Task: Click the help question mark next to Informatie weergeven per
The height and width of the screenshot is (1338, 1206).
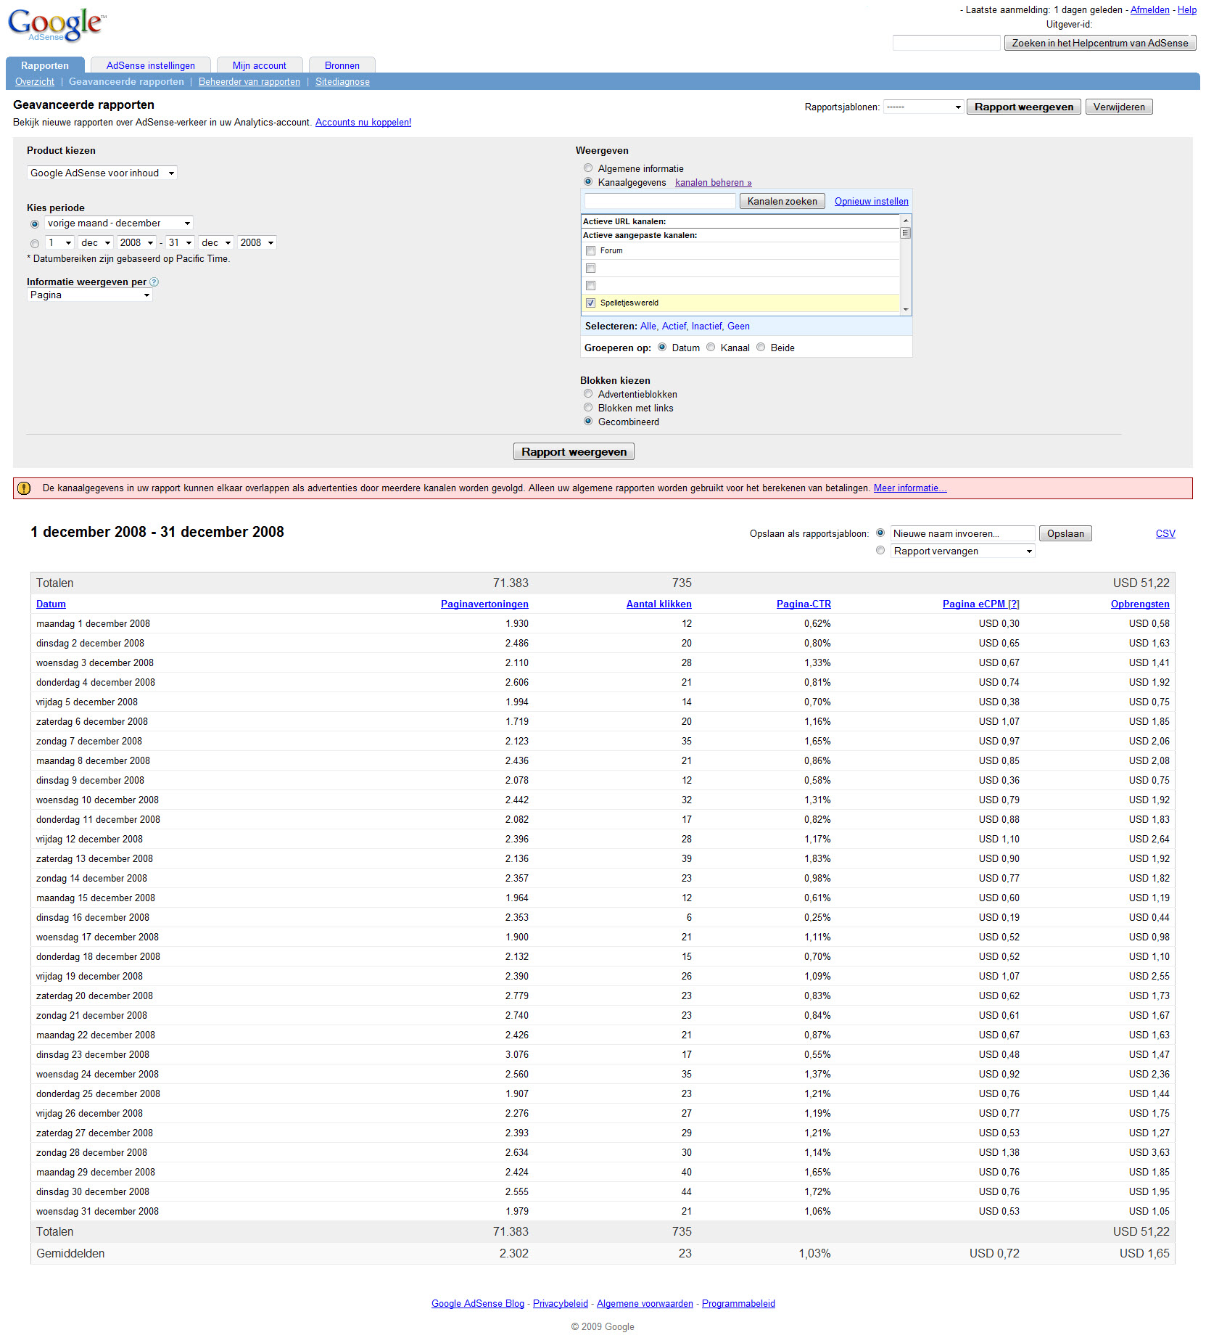Action: point(154,282)
